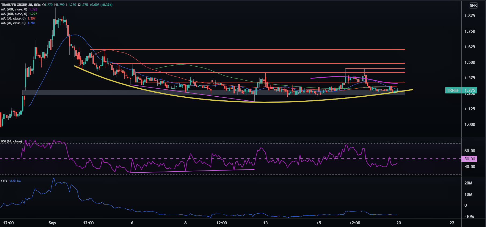Click the 20 date label on time axis
The width and height of the screenshot is (486, 227).
coord(399,223)
